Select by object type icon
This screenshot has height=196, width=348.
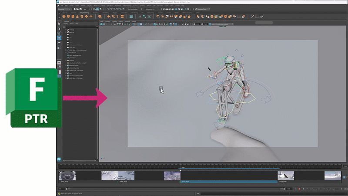click(97, 9)
